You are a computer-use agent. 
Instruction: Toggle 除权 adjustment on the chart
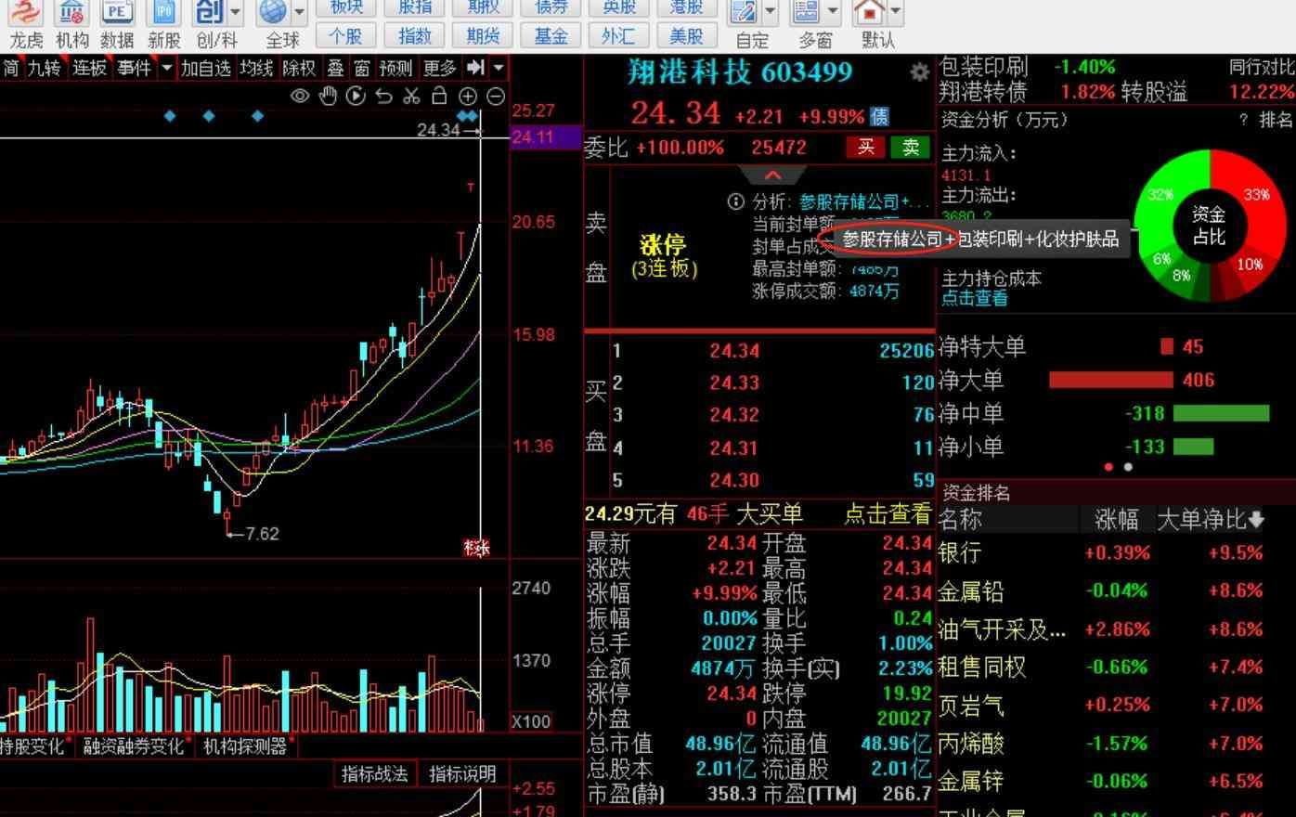[299, 68]
